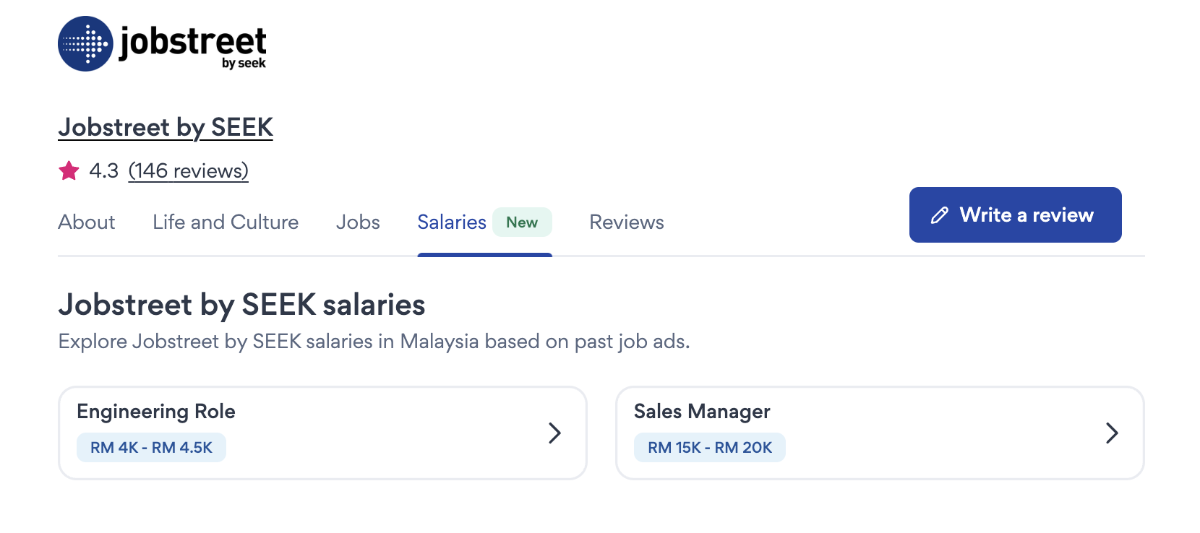Screen dimensions: 1200x533
Task: Click the round blue Jobstreet logo icon
Action: [x=85, y=44]
